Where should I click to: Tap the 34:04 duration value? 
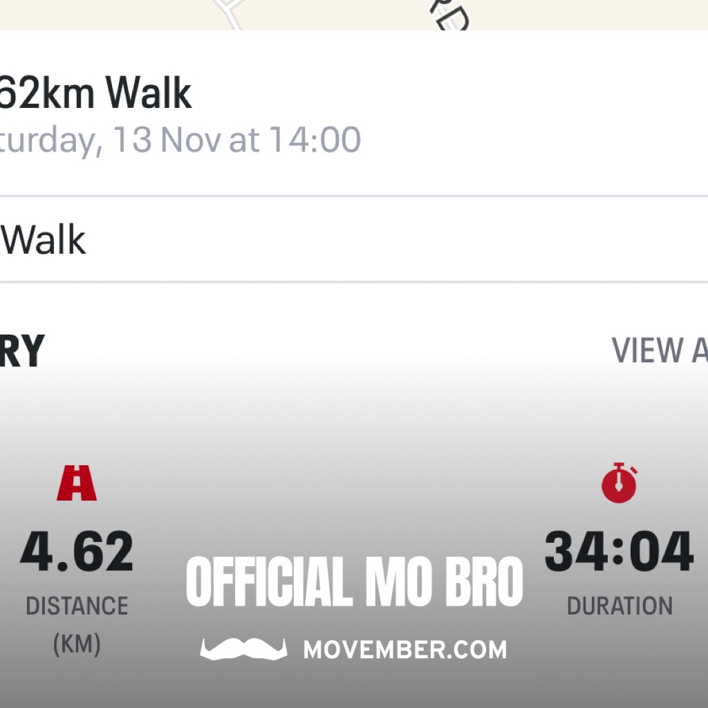619,552
